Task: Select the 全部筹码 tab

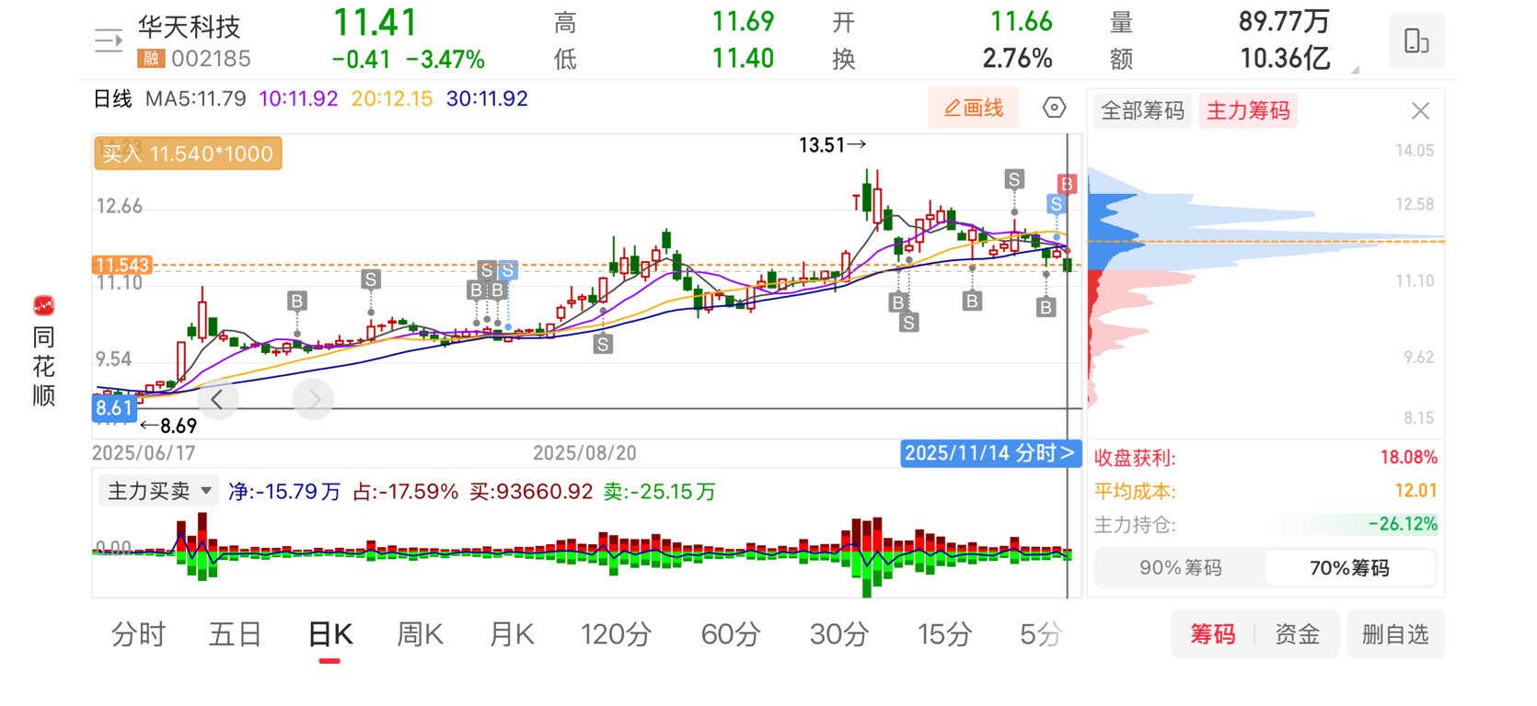Action: pyautogui.click(x=1142, y=111)
